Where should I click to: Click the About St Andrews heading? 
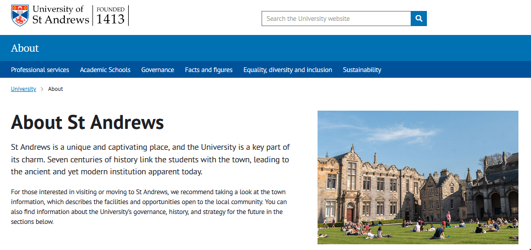(x=87, y=122)
